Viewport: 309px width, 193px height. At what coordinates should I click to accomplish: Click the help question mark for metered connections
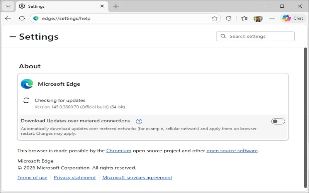tap(139, 121)
